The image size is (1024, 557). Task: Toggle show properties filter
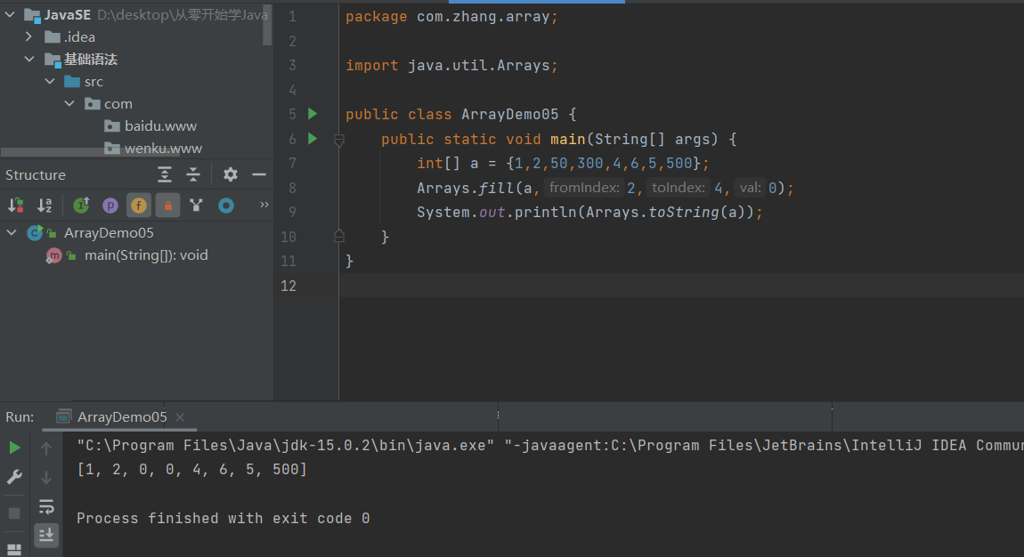click(110, 206)
